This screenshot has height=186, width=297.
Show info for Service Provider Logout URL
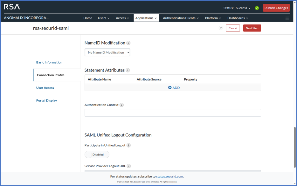click(129, 166)
